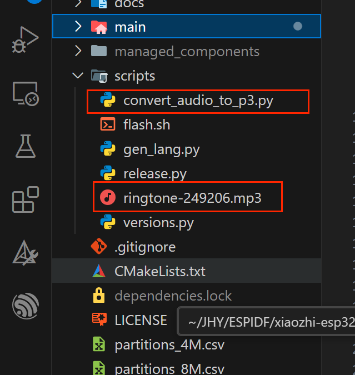355x375 pixels.
Task: Click the Python icon beside convert_audio_to_p3.py
Action: 107,101
